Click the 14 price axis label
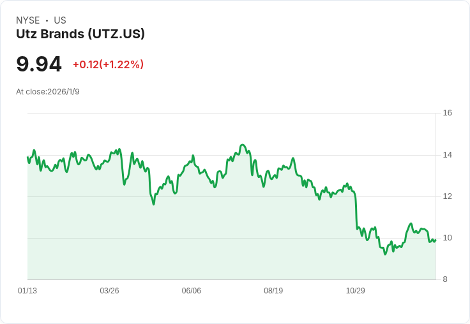This screenshot has height=324, width=470. (x=448, y=155)
